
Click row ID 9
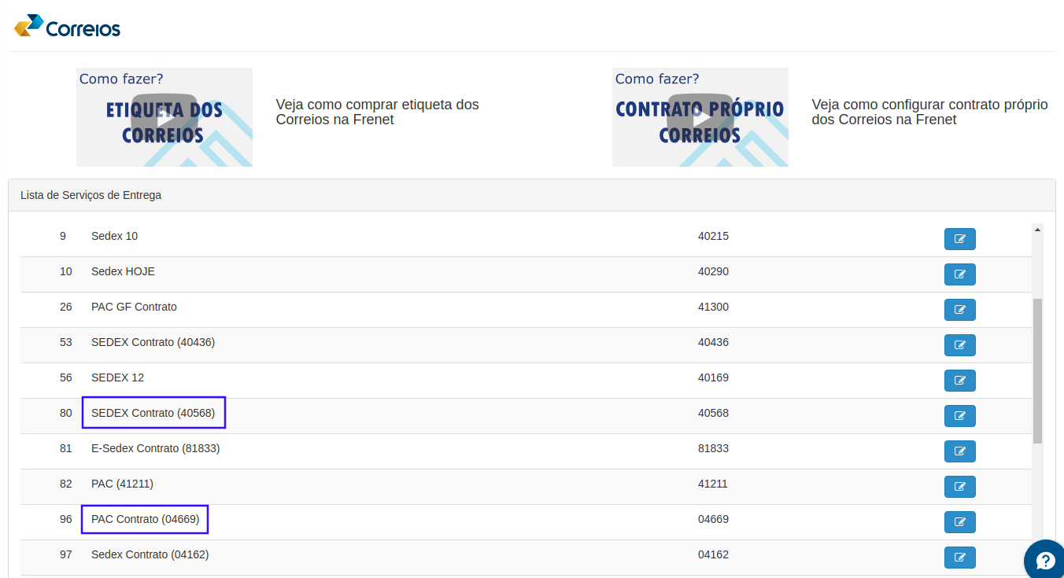(x=63, y=236)
